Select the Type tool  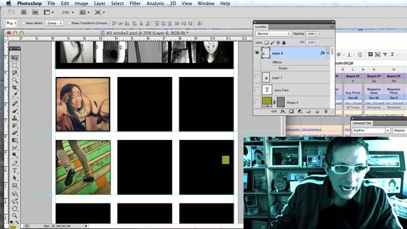pos(15,171)
